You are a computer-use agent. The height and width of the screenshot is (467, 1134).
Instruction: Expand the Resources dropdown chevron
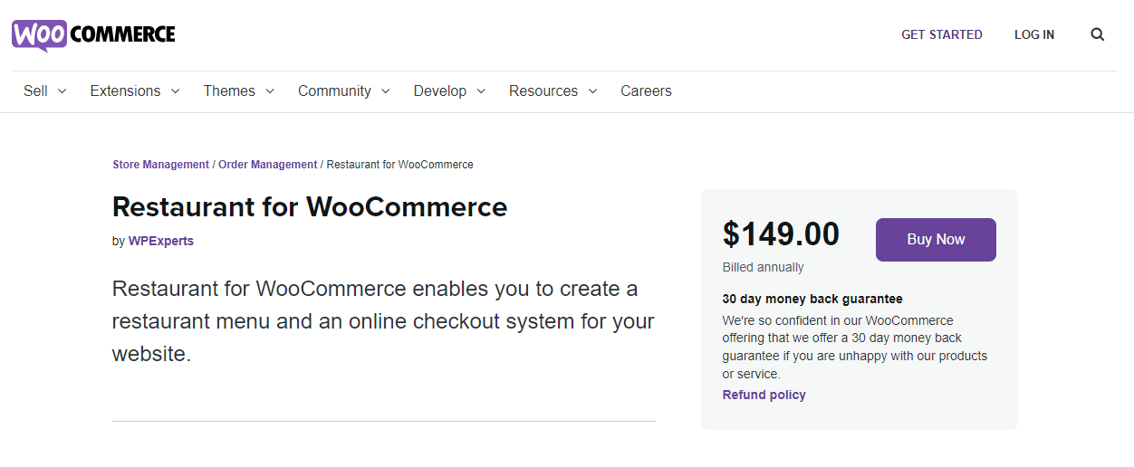[x=592, y=91]
